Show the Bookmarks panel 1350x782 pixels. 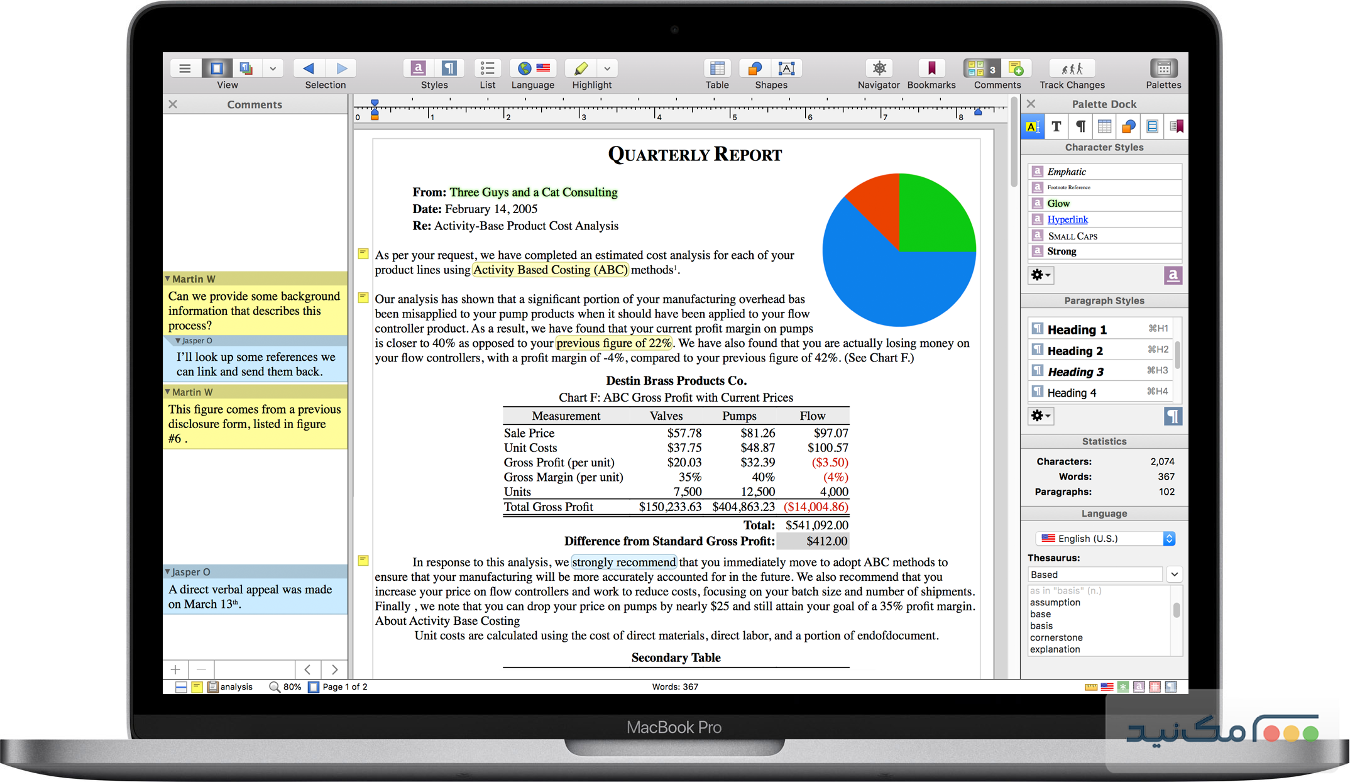[931, 69]
